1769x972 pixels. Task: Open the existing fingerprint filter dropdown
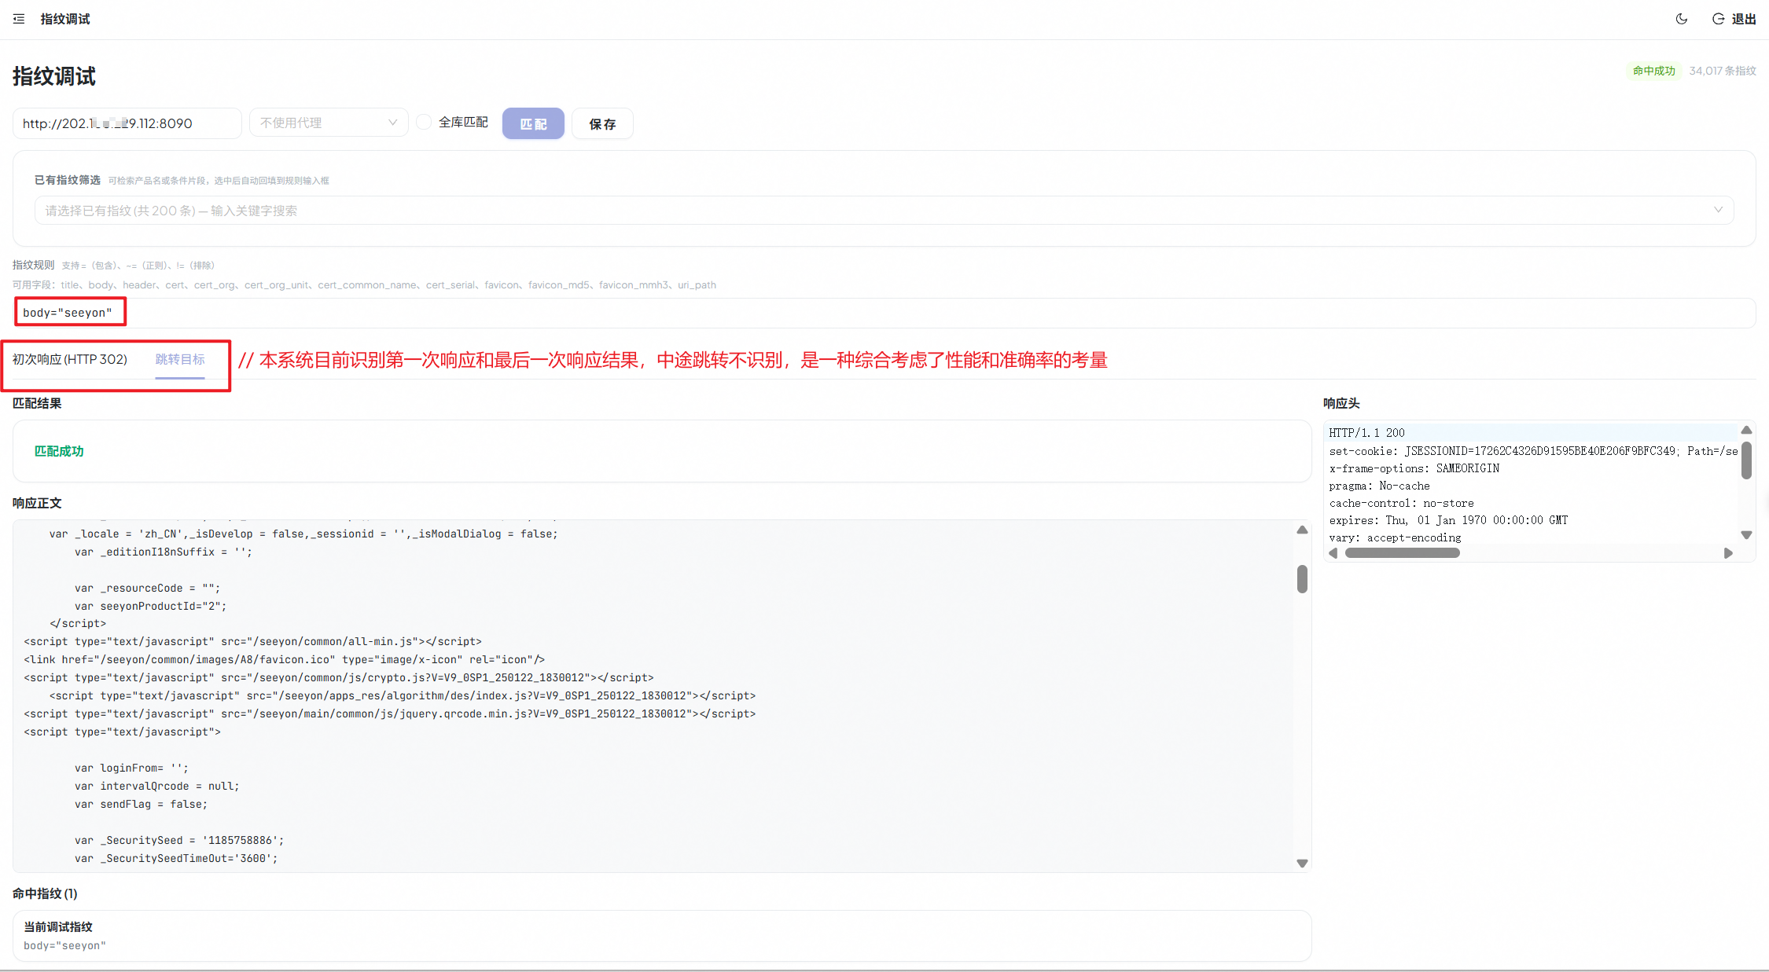[884, 211]
